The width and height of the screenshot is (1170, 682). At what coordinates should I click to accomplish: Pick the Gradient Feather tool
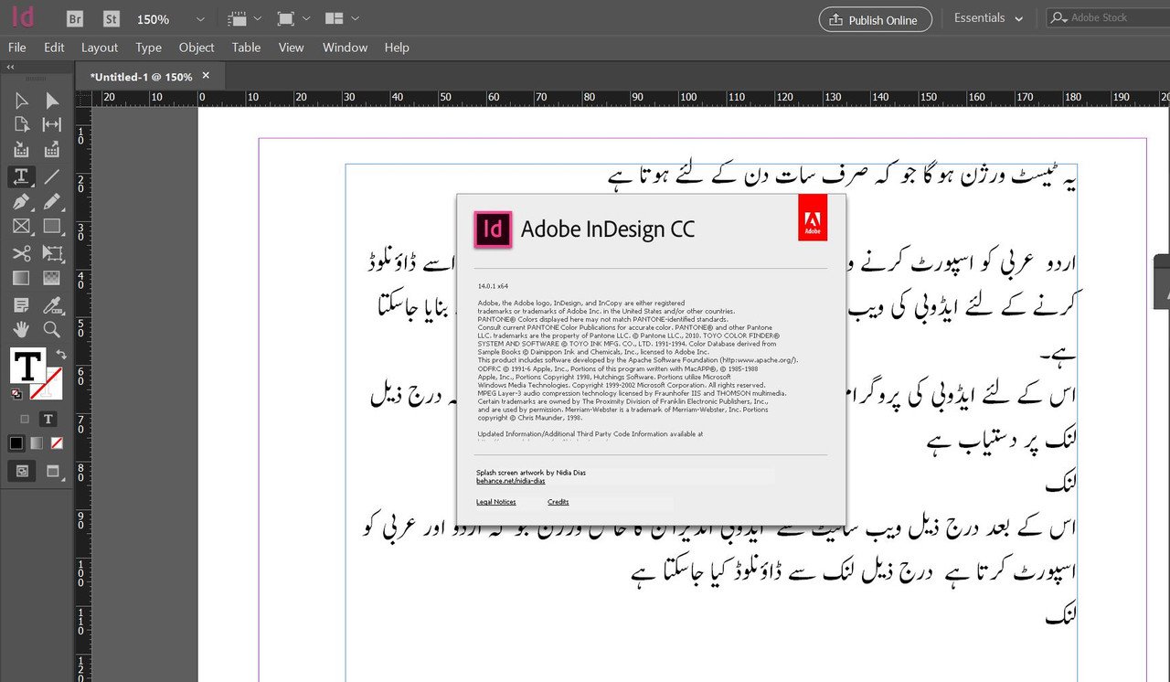52,278
